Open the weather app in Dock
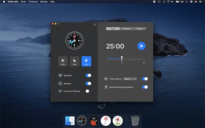Screen dimensions: 205x128 (x=94, y=121)
